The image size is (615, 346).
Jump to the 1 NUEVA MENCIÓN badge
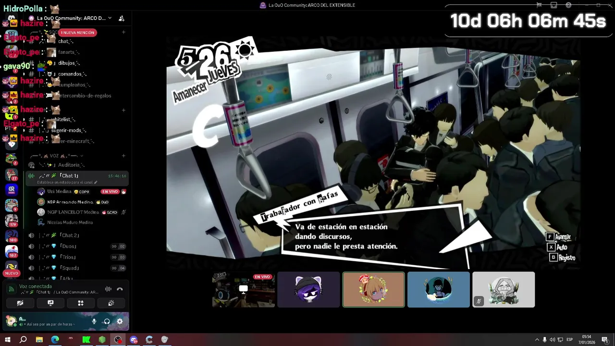pos(77,33)
